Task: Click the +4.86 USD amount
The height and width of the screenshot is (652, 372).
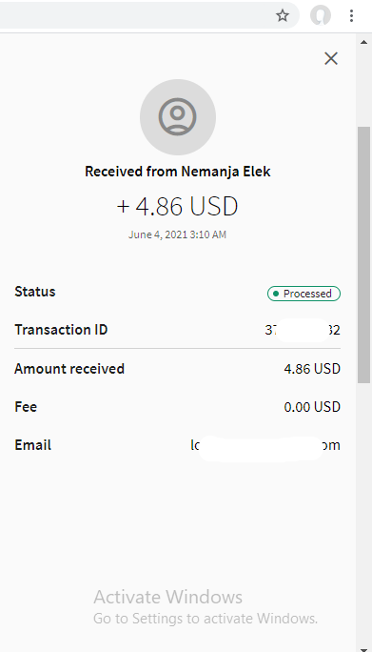Action: [x=178, y=206]
